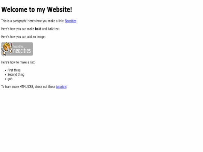Screen dimensions: 203x152
Task: Select the 'Second thing' list item
Action: 16,75
